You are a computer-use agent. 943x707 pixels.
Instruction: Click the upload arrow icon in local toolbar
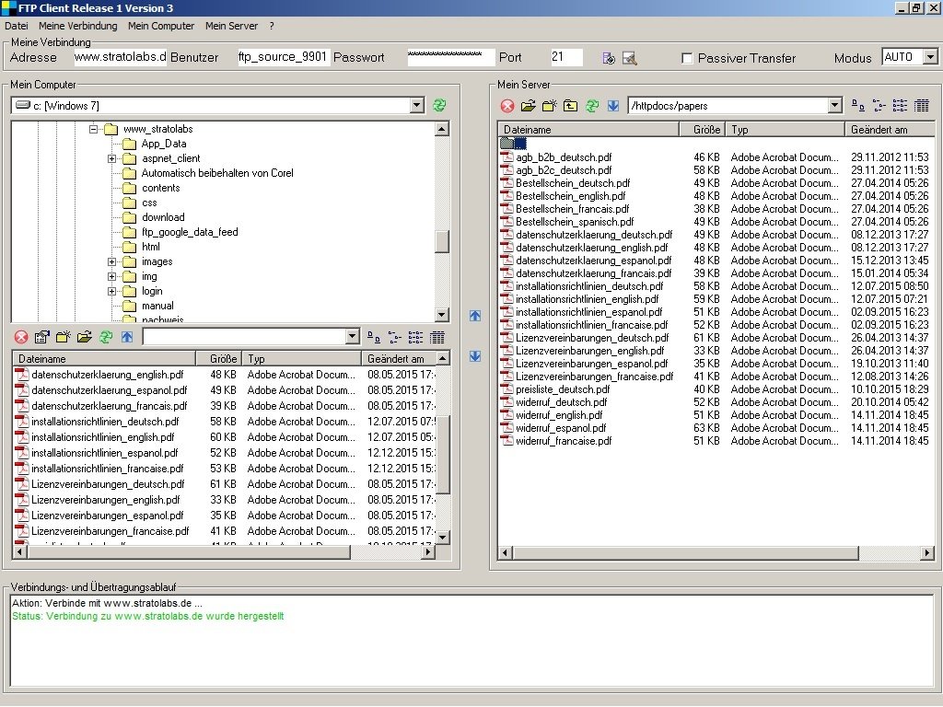pos(127,337)
